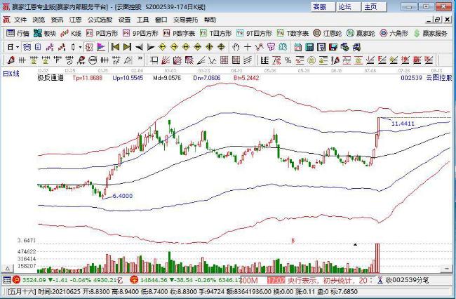Open the 9T四方形 tool

(x=254, y=34)
